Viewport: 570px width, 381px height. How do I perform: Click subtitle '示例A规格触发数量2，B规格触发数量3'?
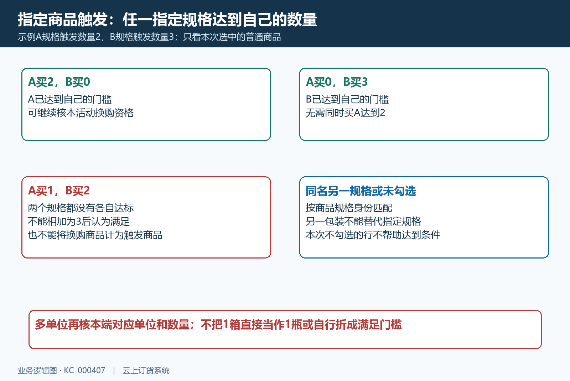(95, 37)
